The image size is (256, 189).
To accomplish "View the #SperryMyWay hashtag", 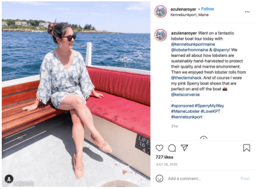I will pyautogui.click(x=209, y=106).
